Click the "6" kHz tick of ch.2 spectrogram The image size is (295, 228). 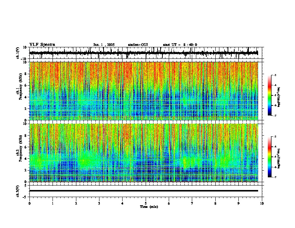pos(26,147)
